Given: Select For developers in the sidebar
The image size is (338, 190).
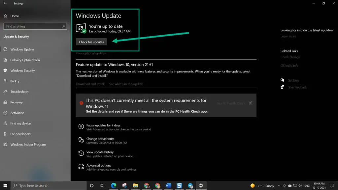Looking at the screenshot, I should pos(20,134).
